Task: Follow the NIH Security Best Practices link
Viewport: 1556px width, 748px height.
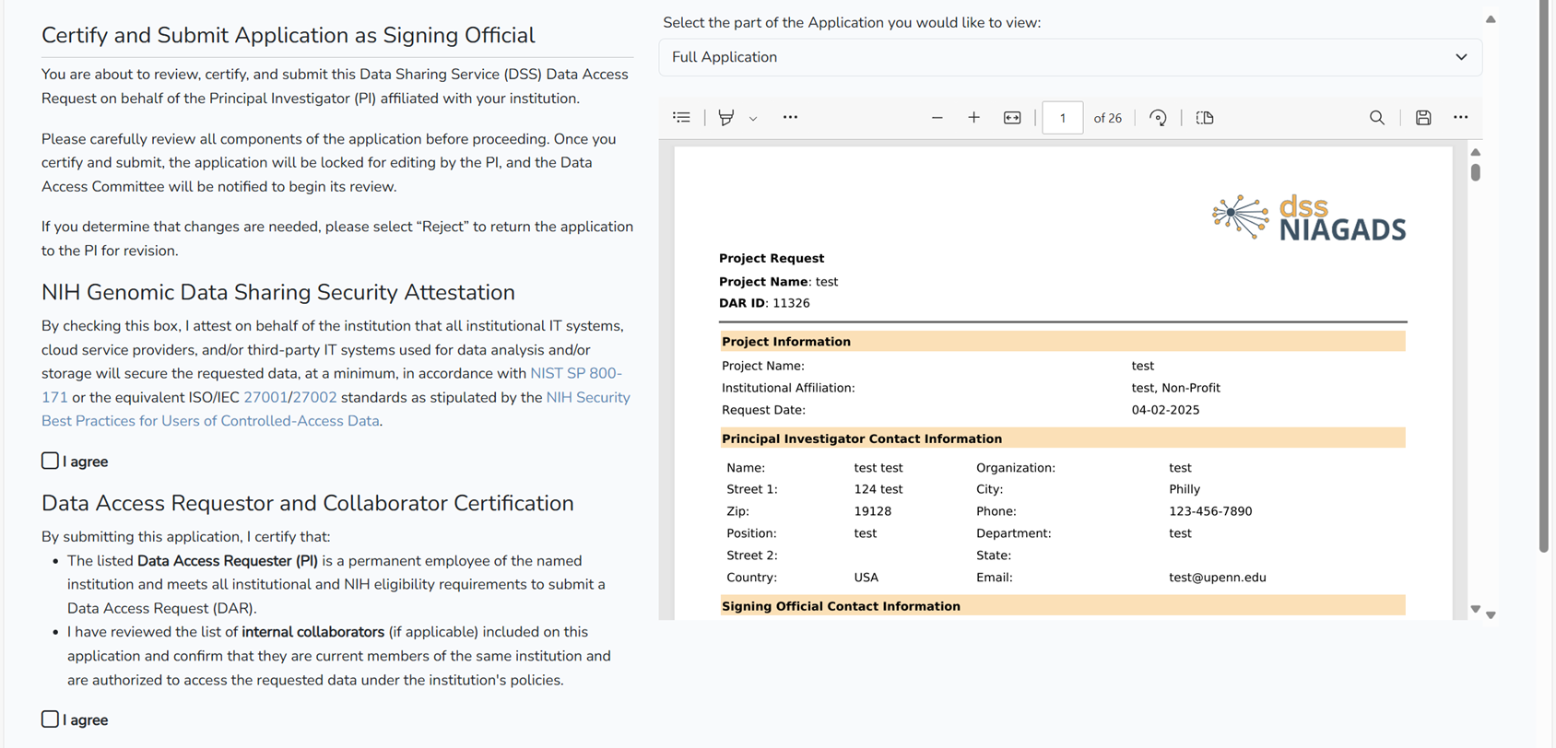Action: [587, 397]
